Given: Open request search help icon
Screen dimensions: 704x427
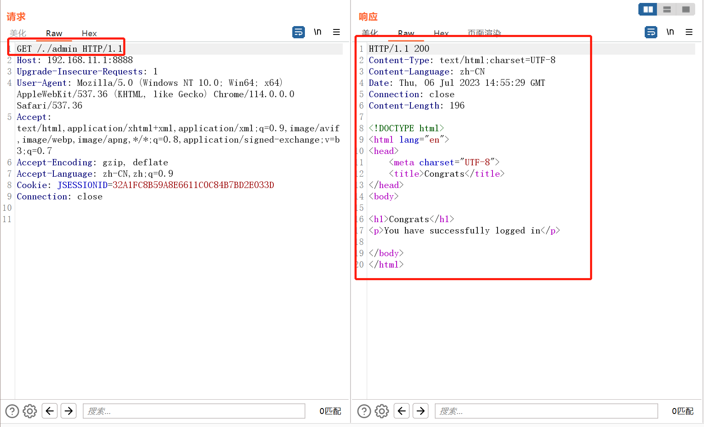Looking at the screenshot, I should click(12, 411).
